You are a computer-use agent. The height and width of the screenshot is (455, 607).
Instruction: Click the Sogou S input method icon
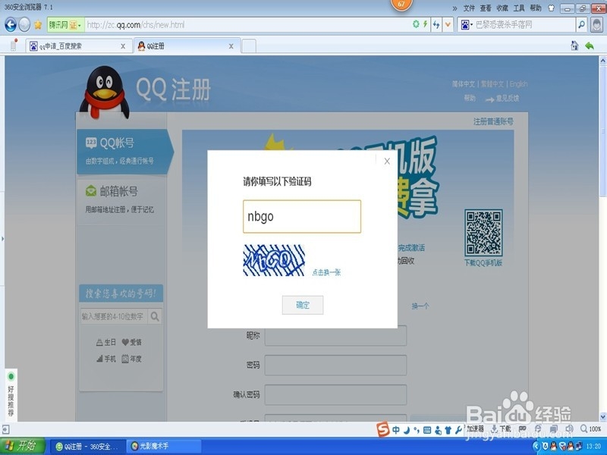click(382, 429)
